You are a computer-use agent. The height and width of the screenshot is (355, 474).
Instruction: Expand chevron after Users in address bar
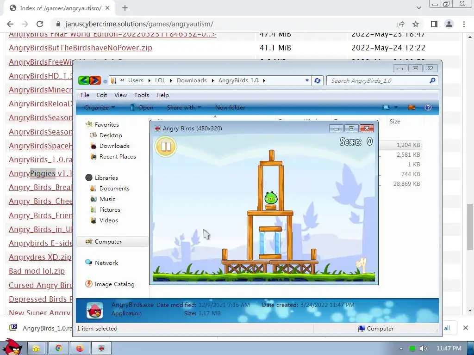click(x=150, y=80)
